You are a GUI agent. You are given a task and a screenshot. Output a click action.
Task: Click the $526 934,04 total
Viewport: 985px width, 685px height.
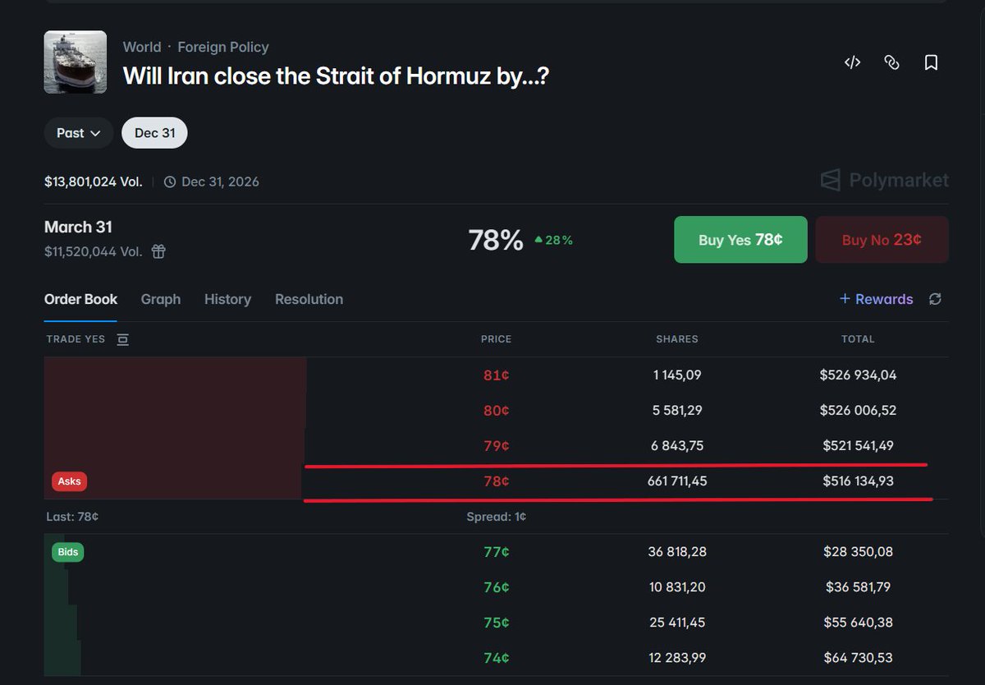[858, 375]
